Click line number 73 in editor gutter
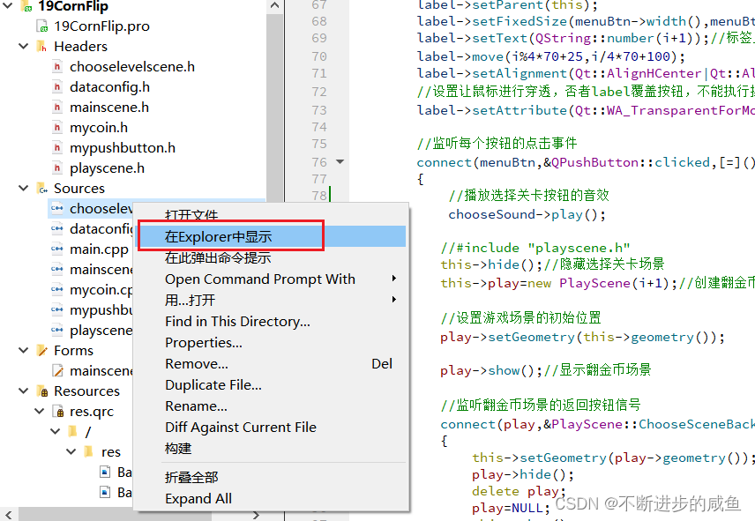 point(318,110)
